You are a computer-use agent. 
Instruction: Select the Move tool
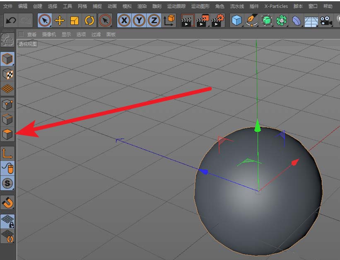(59, 20)
